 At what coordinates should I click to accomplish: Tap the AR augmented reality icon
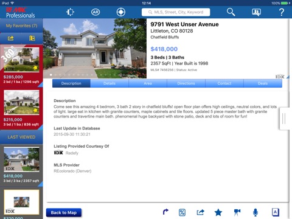pyautogui.click(x=96, y=12)
